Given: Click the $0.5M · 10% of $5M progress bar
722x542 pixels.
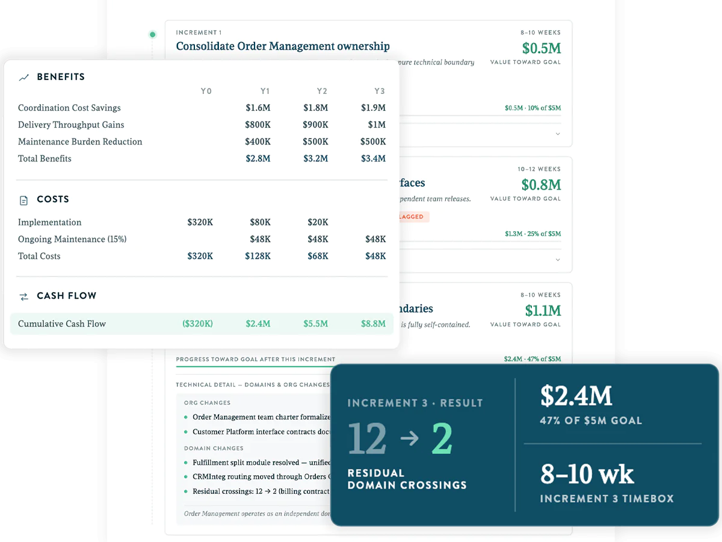Looking at the screenshot, I should pyautogui.click(x=481, y=115).
